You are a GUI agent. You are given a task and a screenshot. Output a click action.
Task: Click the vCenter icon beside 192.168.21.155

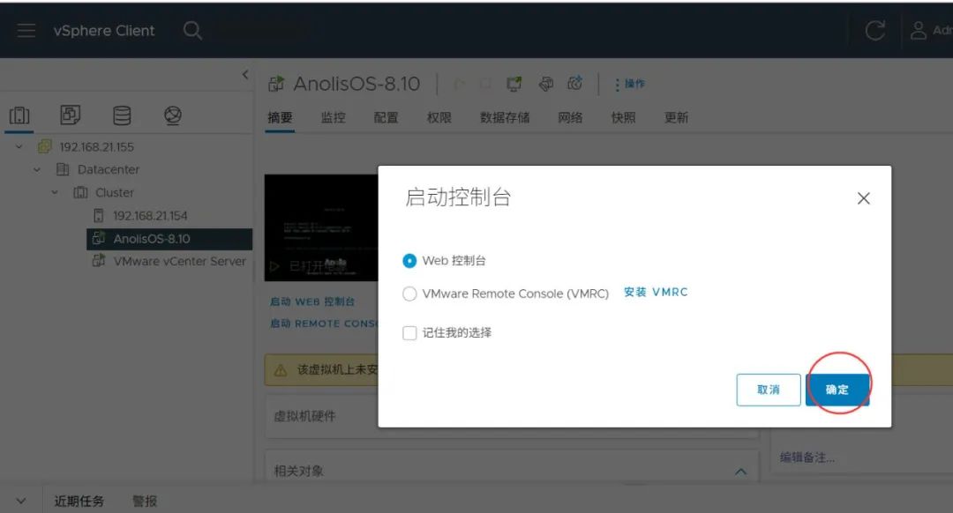(45, 146)
